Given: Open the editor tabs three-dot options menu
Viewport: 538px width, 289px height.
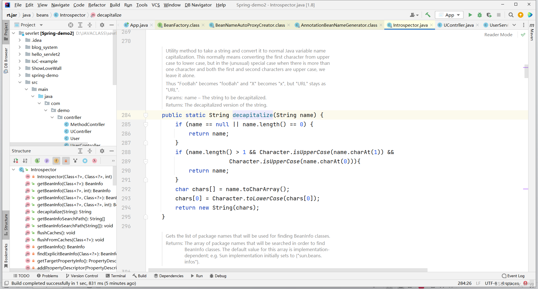Looking at the screenshot, I should pos(523,25).
